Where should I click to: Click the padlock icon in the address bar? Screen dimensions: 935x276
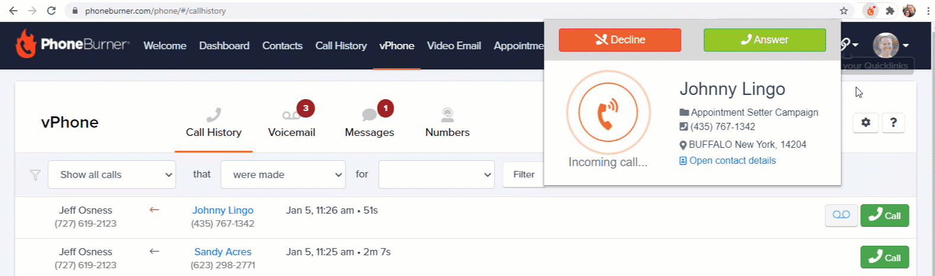(75, 11)
